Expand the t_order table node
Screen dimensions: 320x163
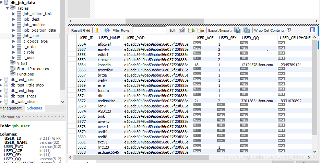14,47
